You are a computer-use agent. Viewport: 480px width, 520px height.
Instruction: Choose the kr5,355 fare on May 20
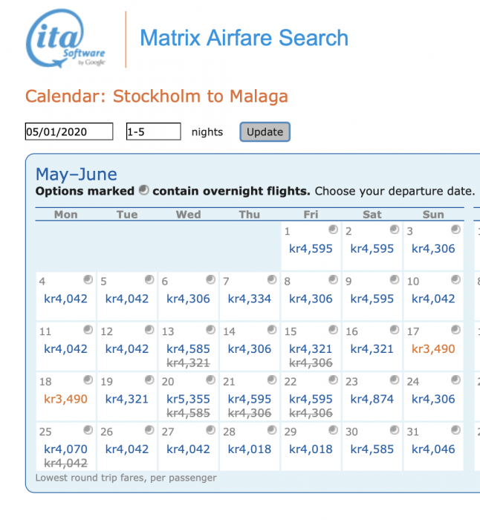click(x=188, y=399)
